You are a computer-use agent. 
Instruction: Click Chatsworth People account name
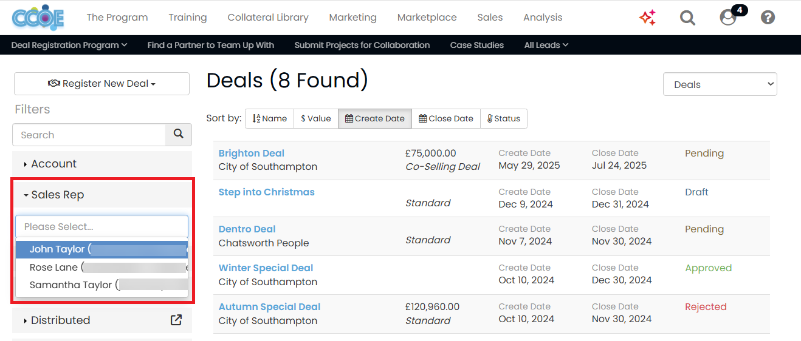pos(264,243)
